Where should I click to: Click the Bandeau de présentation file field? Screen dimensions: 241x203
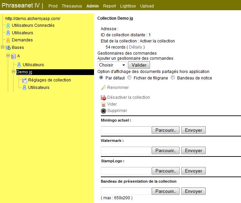tap(126, 191)
